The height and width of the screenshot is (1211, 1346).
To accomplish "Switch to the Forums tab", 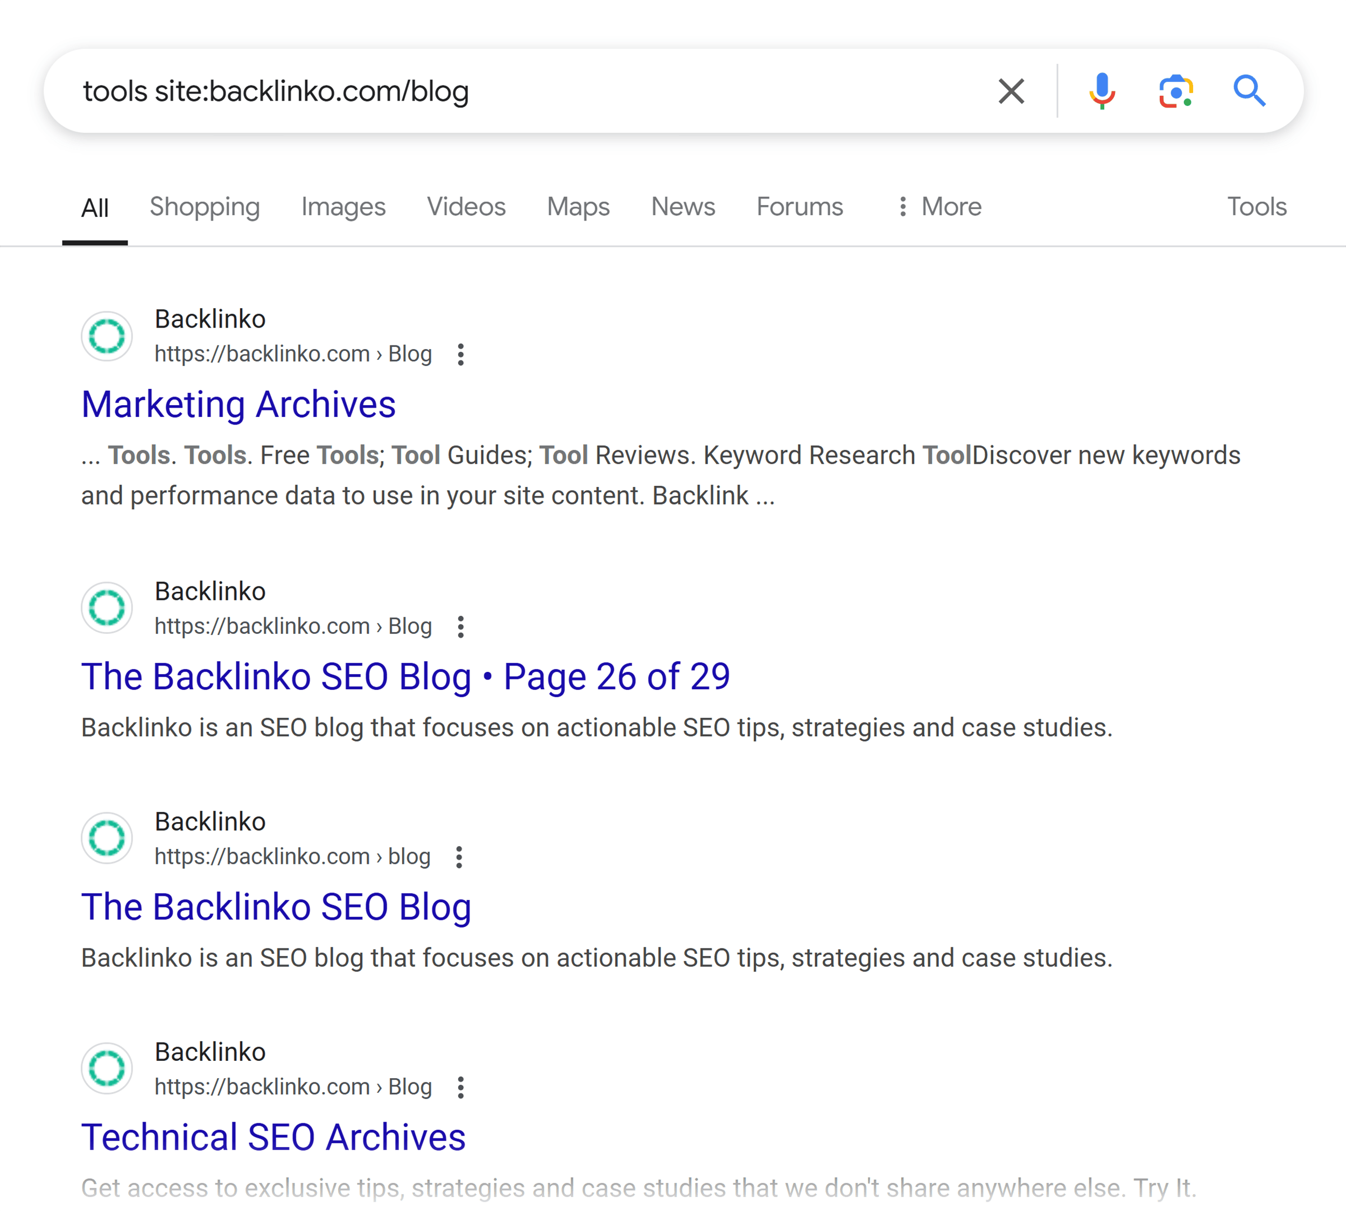I will [799, 207].
